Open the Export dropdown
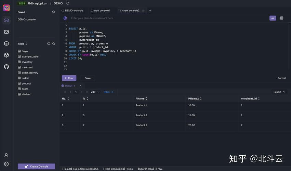The height and width of the screenshot is (171, 291). tap(279, 92)
